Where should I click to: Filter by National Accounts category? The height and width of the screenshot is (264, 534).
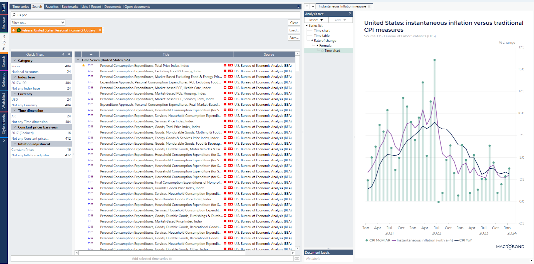pyautogui.click(x=25, y=72)
